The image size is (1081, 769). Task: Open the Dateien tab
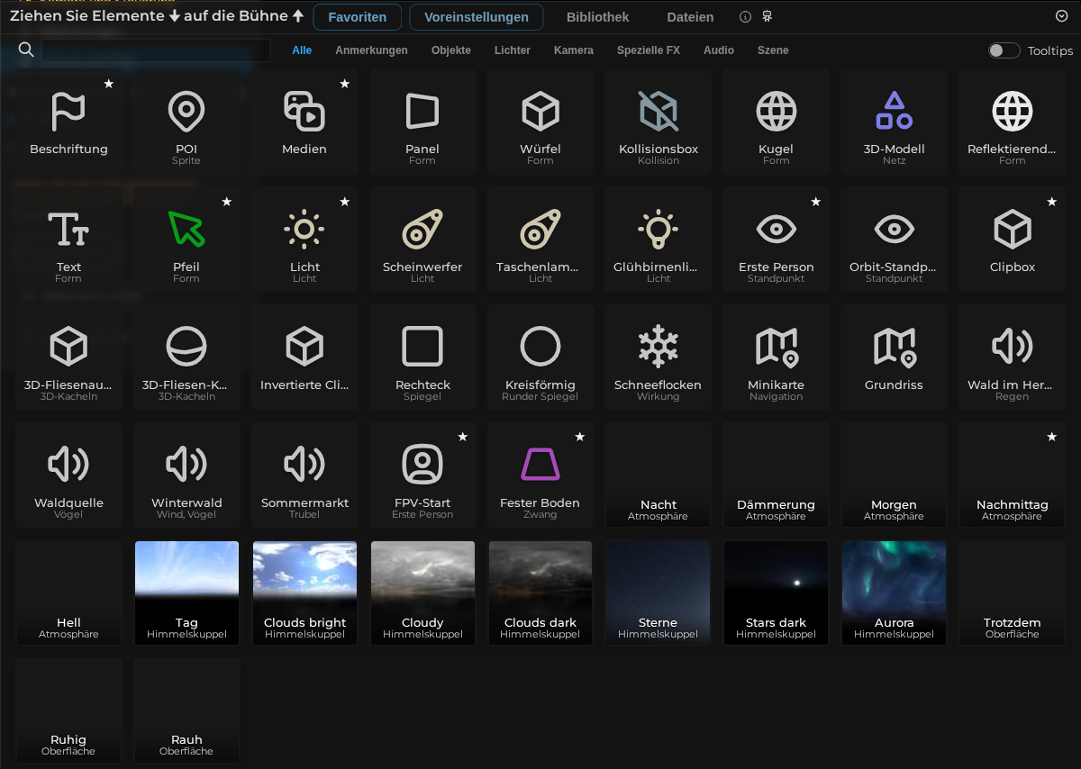point(690,17)
